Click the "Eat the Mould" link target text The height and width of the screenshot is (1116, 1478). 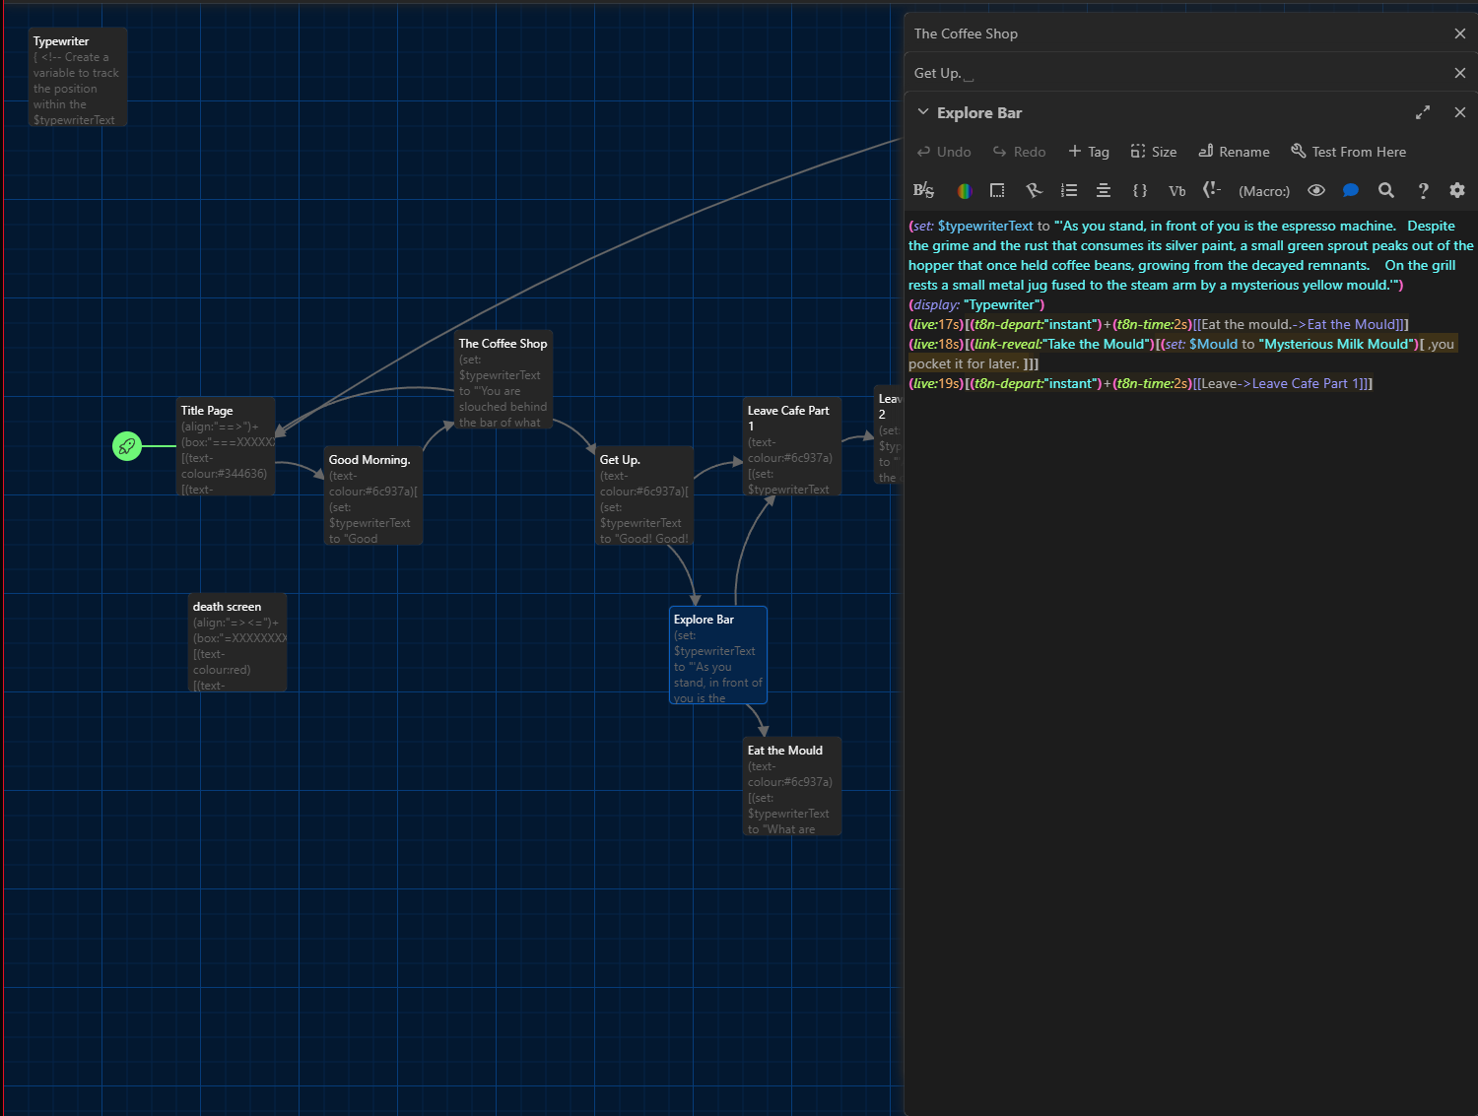point(1351,324)
